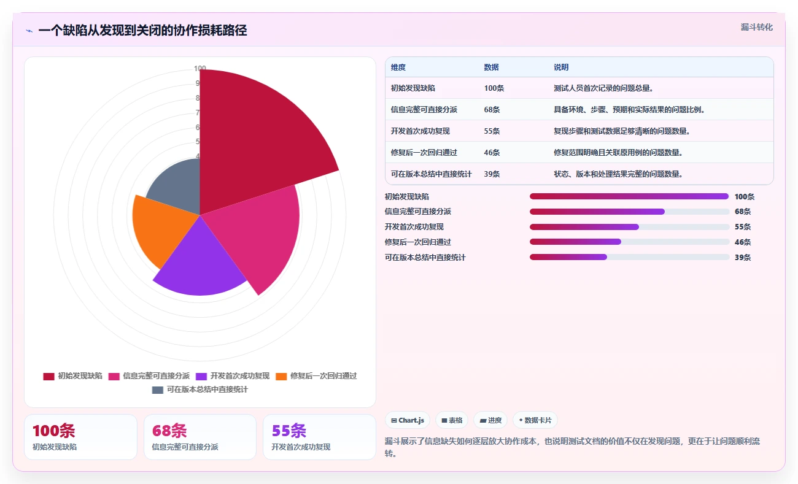
Task: Toggle the 信息完整可直接分派 legend item
Action: pos(149,376)
